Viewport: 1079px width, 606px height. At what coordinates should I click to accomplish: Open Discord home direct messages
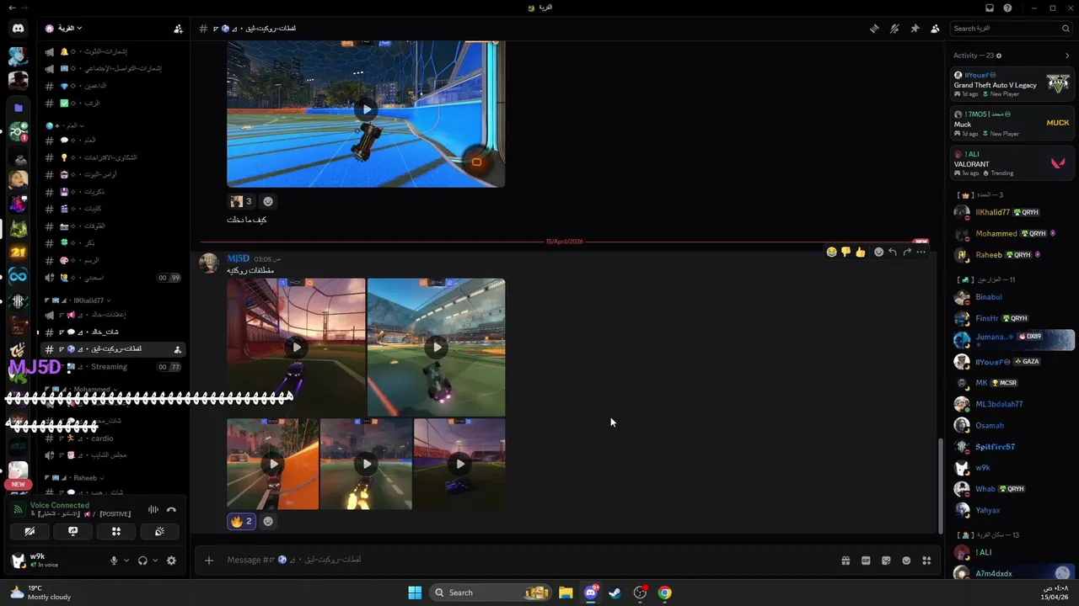point(18,29)
